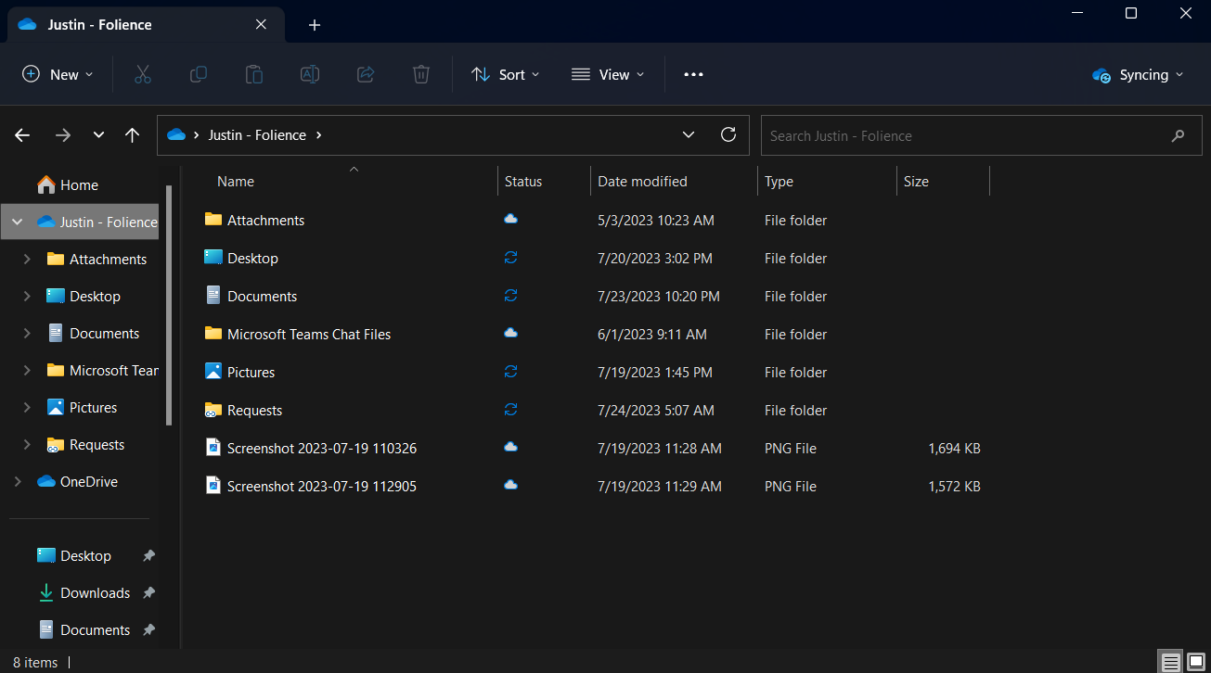This screenshot has width=1211, height=673.
Task: Collapse the Justin - Folience tree node
Action: (19, 222)
